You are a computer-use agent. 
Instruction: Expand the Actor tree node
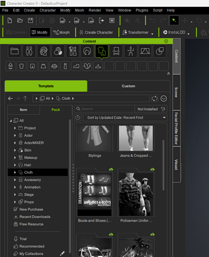point(15,135)
